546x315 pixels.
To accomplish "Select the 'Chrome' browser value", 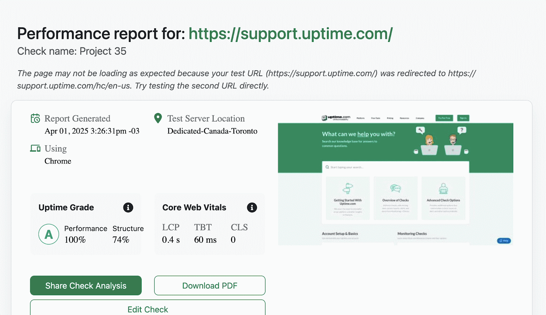I will click(58, 161).
